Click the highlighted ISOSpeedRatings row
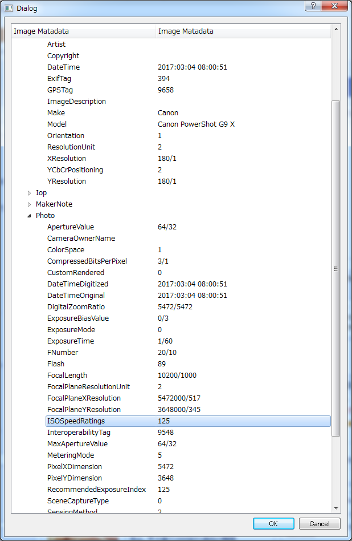Image resolution: width=352 pixels, height=541 pixels. click(188, 421)
